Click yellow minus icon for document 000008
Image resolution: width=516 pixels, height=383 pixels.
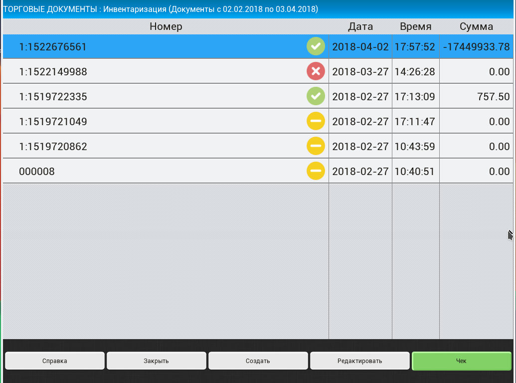(316, 171)
